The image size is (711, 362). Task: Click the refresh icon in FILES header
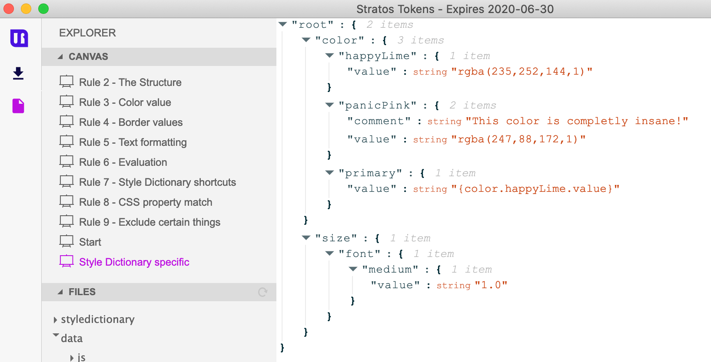262,292
